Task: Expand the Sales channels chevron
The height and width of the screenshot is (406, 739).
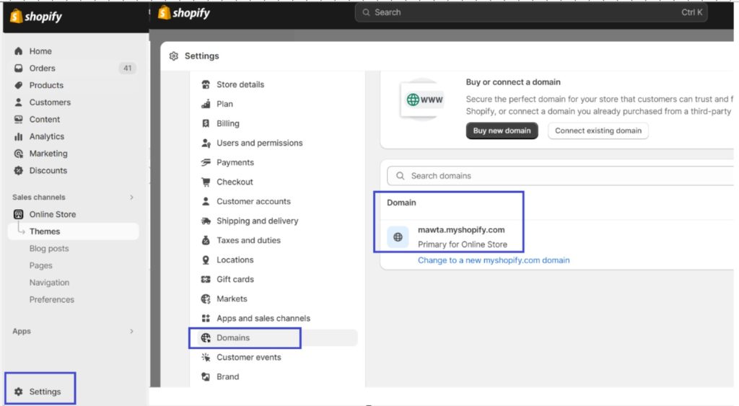Action: click(x=131, y=198)
